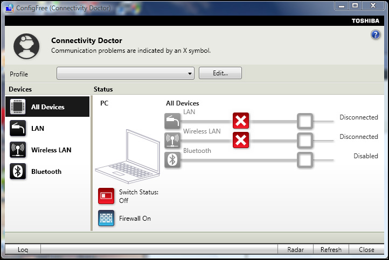The image size is (389, 260).
Task: Click gray LAN icon in status diagram
Action: pyautogui.click(x=172, y=121)
